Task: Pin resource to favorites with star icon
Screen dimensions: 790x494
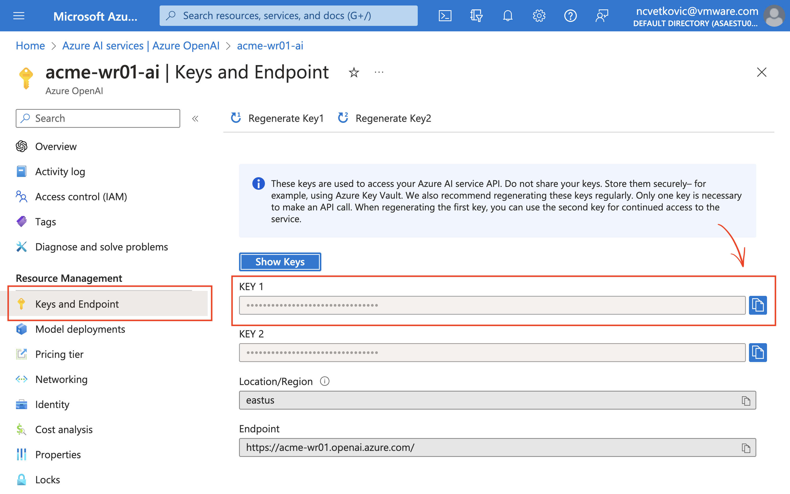Action: [354, 72]
